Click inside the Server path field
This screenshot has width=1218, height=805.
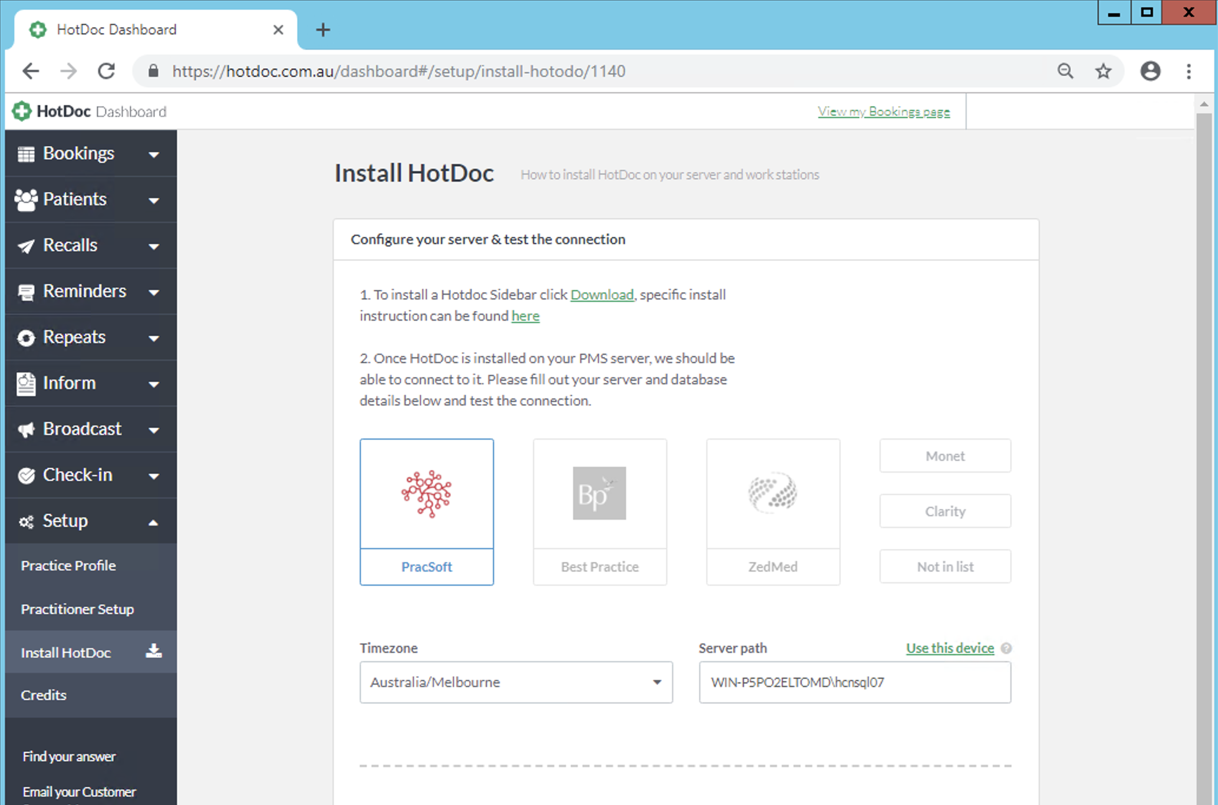pyautogui.click(x=854, y=682)
